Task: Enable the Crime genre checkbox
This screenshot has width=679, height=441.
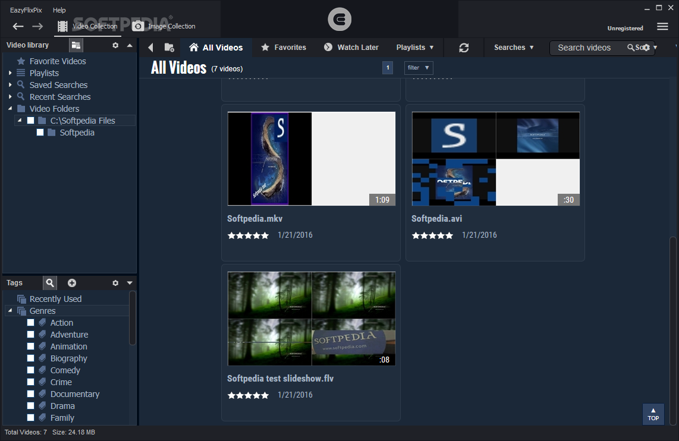Action: click(31, 382)
